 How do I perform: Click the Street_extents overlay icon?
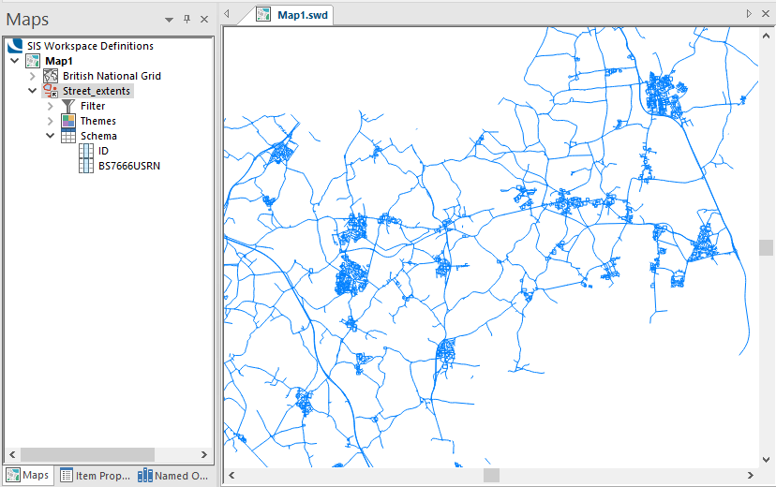51,91
